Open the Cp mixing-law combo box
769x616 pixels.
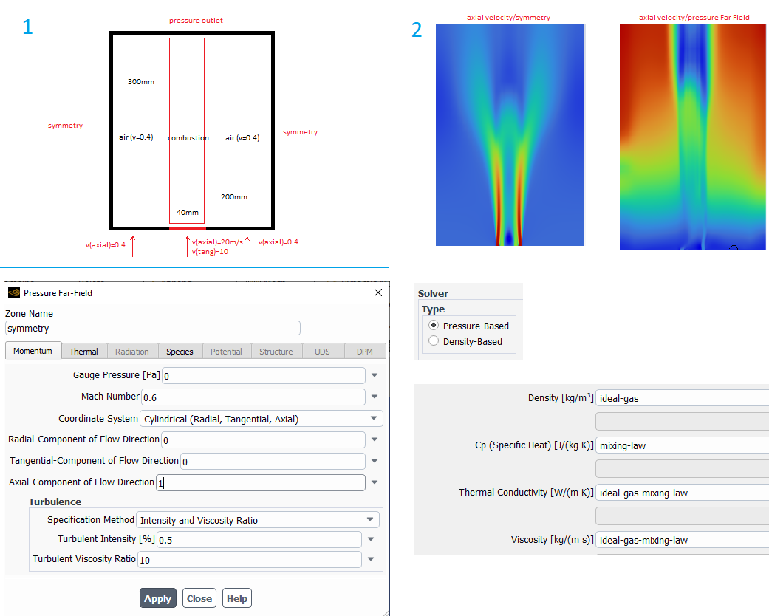point(682,446)
